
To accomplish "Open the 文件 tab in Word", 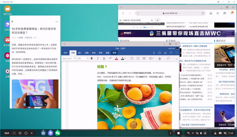I will pos(65,53).
